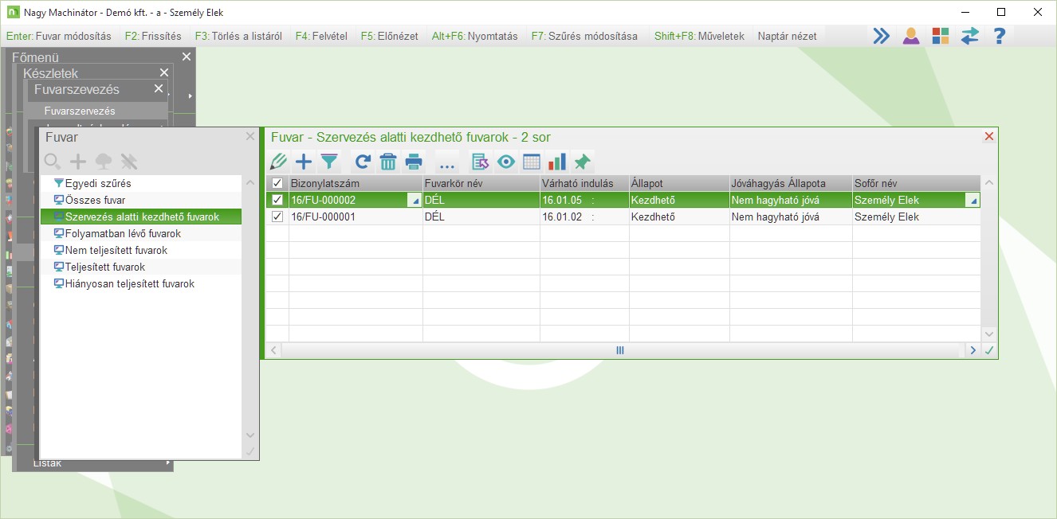This screenshot has width=1057, height=519.
Task: Click the eye preview icon in the toolbar
Action: (506, 162)
